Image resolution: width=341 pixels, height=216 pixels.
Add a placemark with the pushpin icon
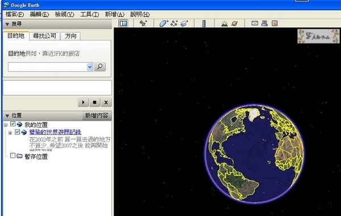(143, 23)
